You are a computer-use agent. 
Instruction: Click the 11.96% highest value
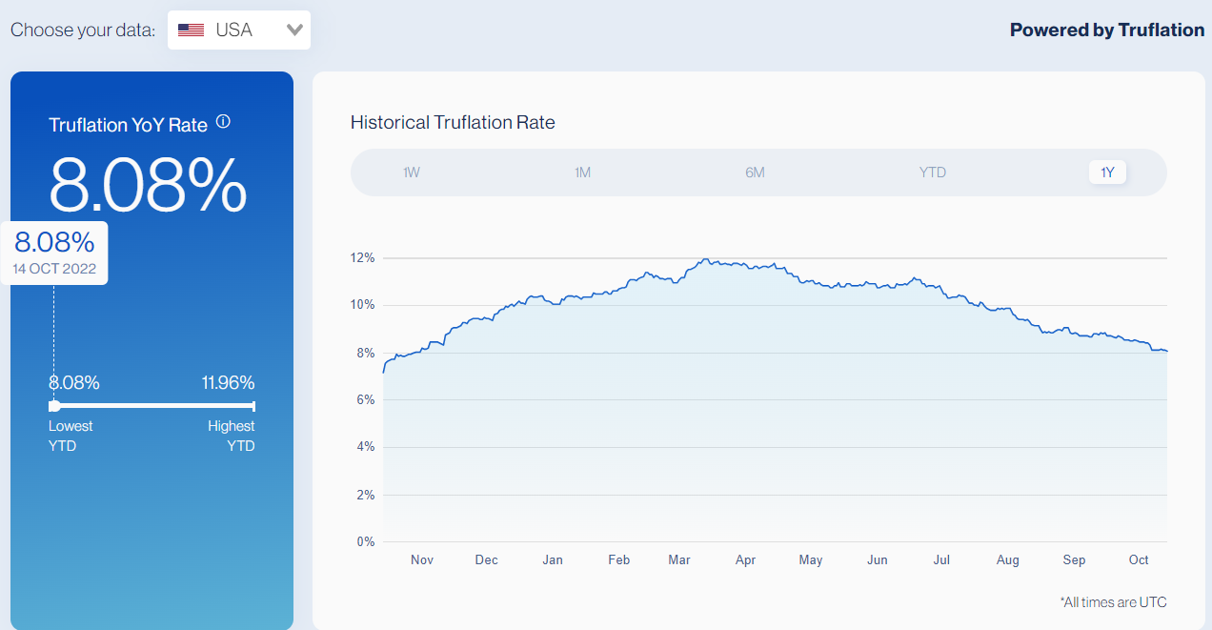(228, 383)
